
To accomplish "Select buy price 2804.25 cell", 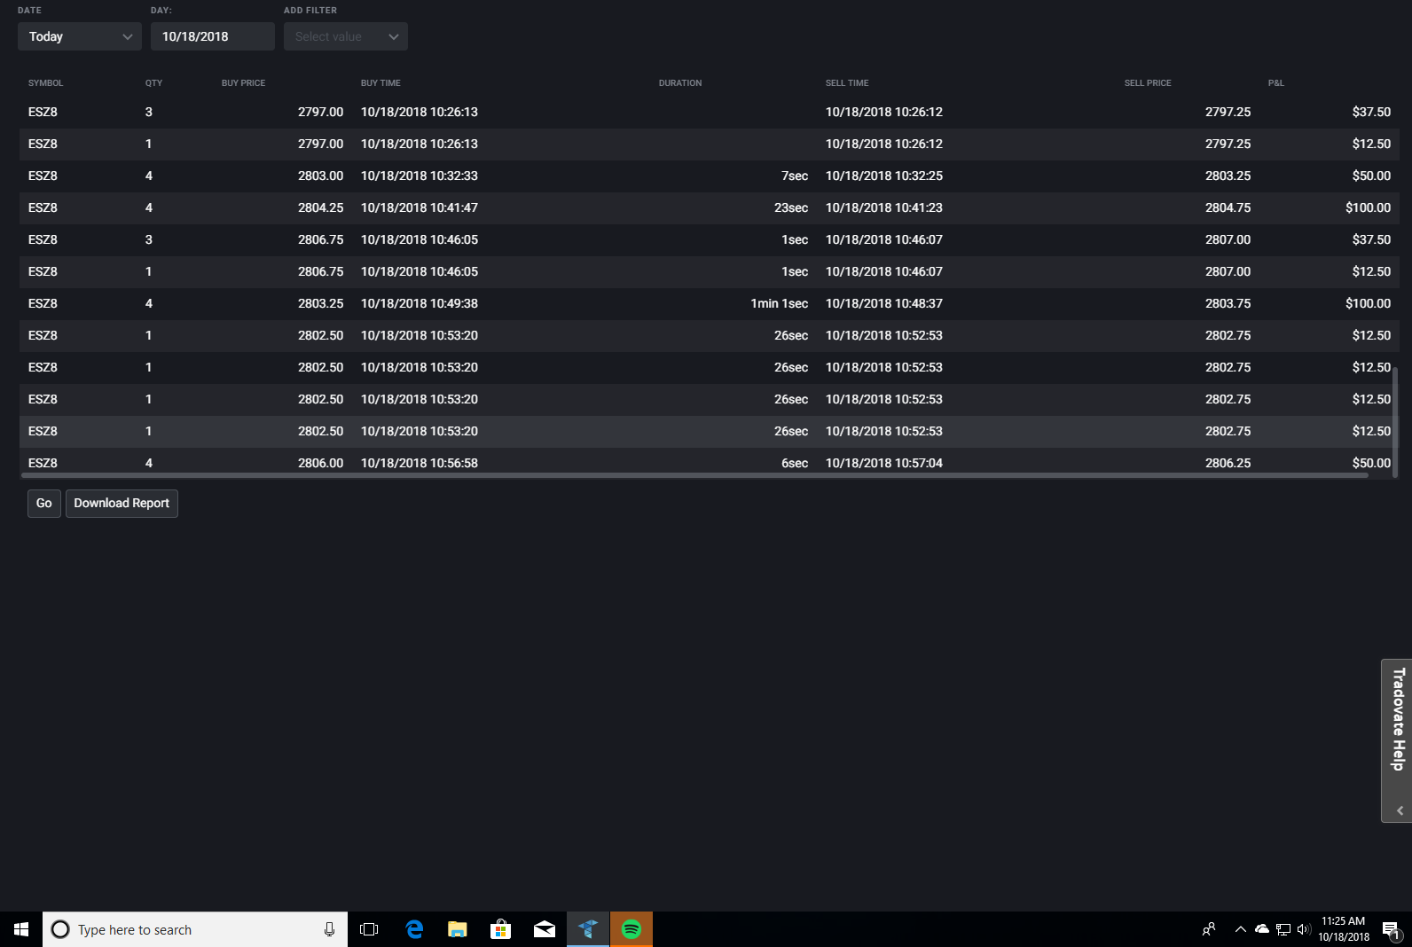I will [x=320, y=207].
